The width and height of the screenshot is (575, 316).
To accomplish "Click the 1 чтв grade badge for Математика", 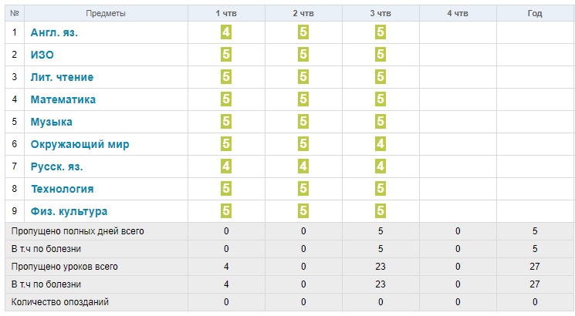I will click(226, 99).
